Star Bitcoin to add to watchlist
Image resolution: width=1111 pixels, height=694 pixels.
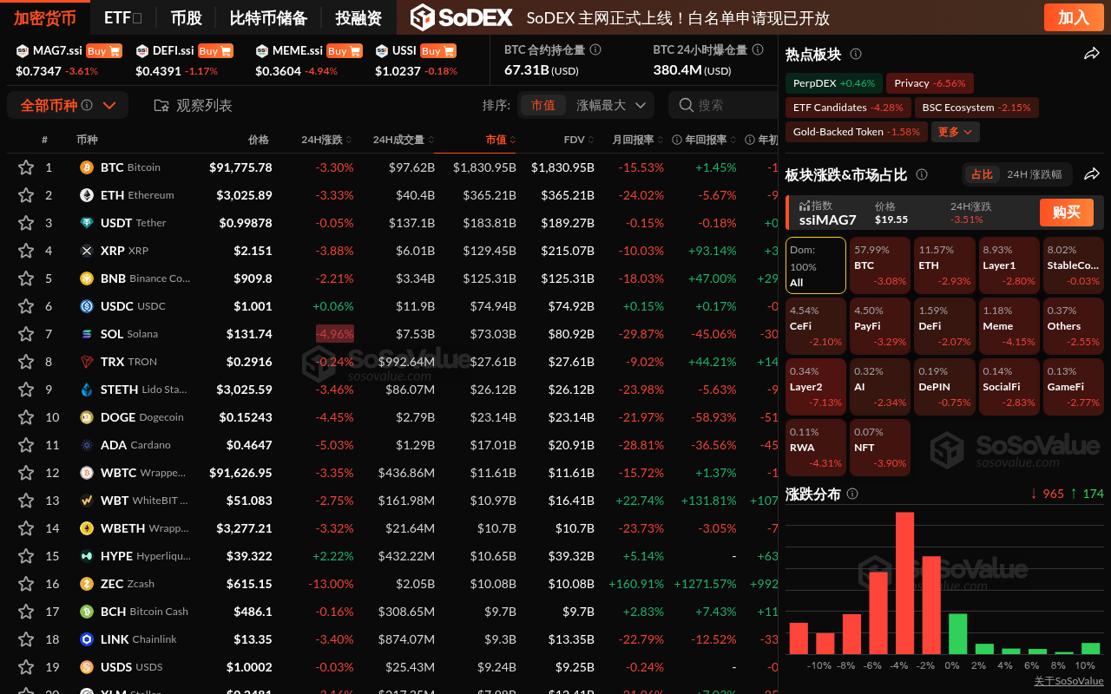pyautogui.click(x=26, y=167)
